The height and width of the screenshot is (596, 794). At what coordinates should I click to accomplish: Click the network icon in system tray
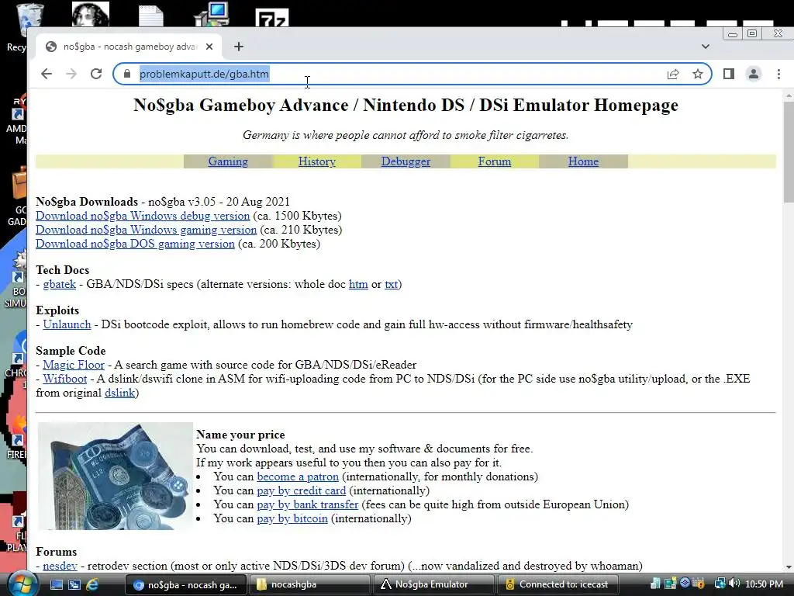click(719, 584)
